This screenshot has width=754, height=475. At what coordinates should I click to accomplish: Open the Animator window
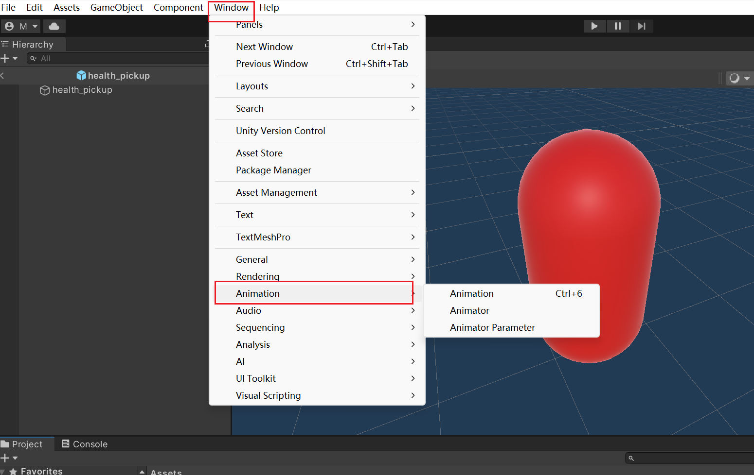(x=512, y=310)
